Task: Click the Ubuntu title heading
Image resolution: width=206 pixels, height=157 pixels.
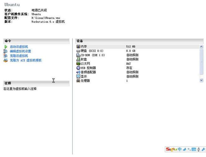Action: point(12,5)
